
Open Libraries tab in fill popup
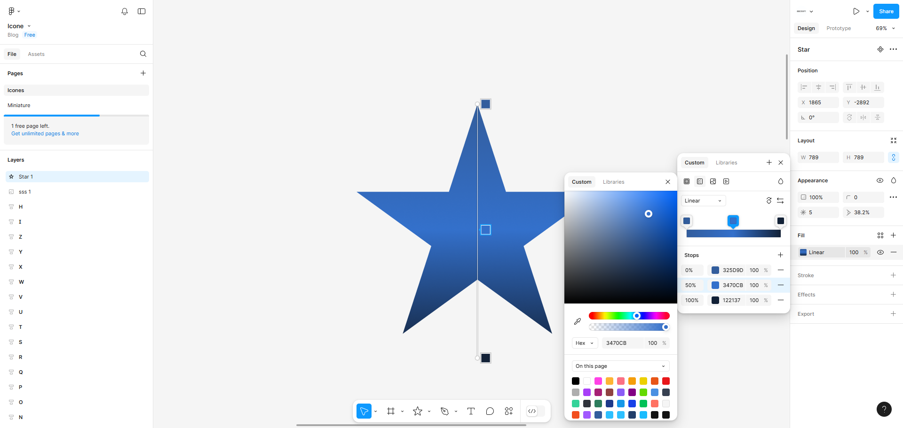coord(727,163)
